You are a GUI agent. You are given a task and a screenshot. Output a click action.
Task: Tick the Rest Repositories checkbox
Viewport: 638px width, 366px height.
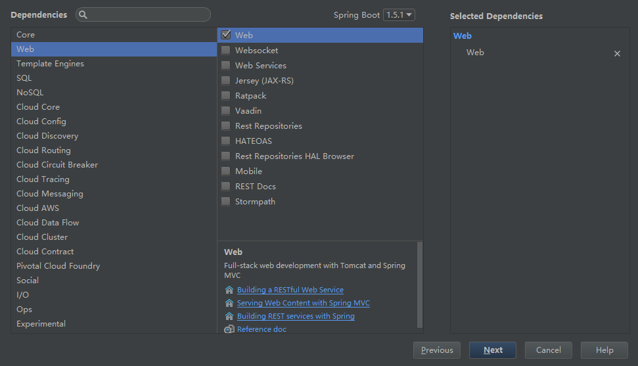225,126
